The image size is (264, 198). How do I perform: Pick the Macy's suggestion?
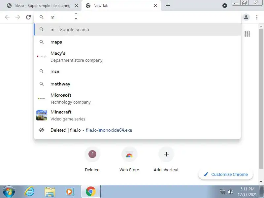click(x=137, y=56)
